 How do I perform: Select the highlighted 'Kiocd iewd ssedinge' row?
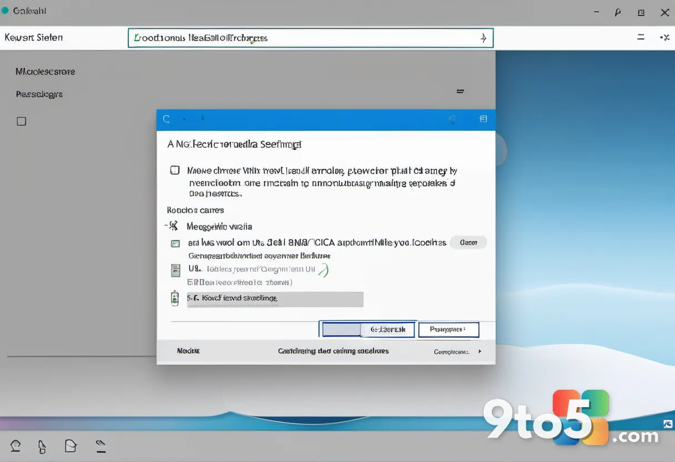tap(275, 299)
